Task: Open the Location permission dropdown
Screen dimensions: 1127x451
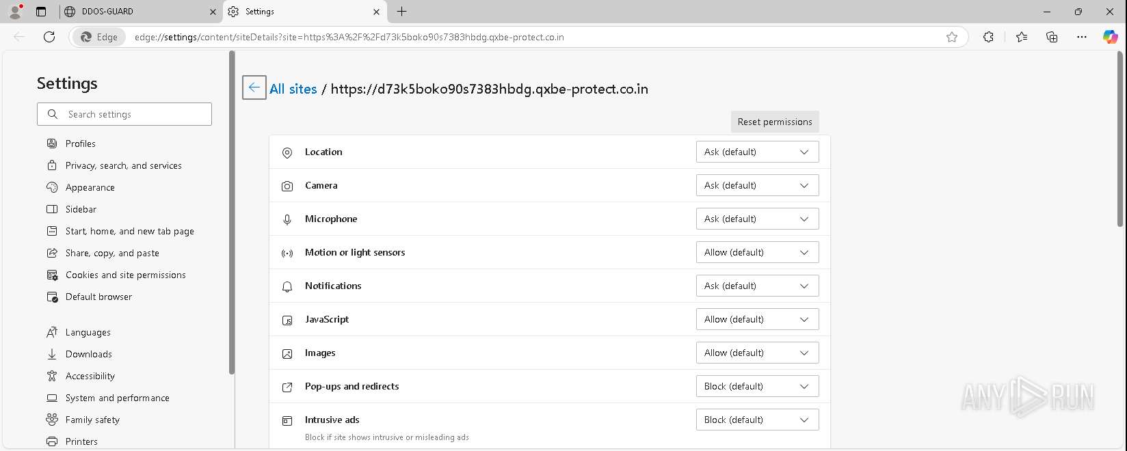Action: tap(757, 152)
